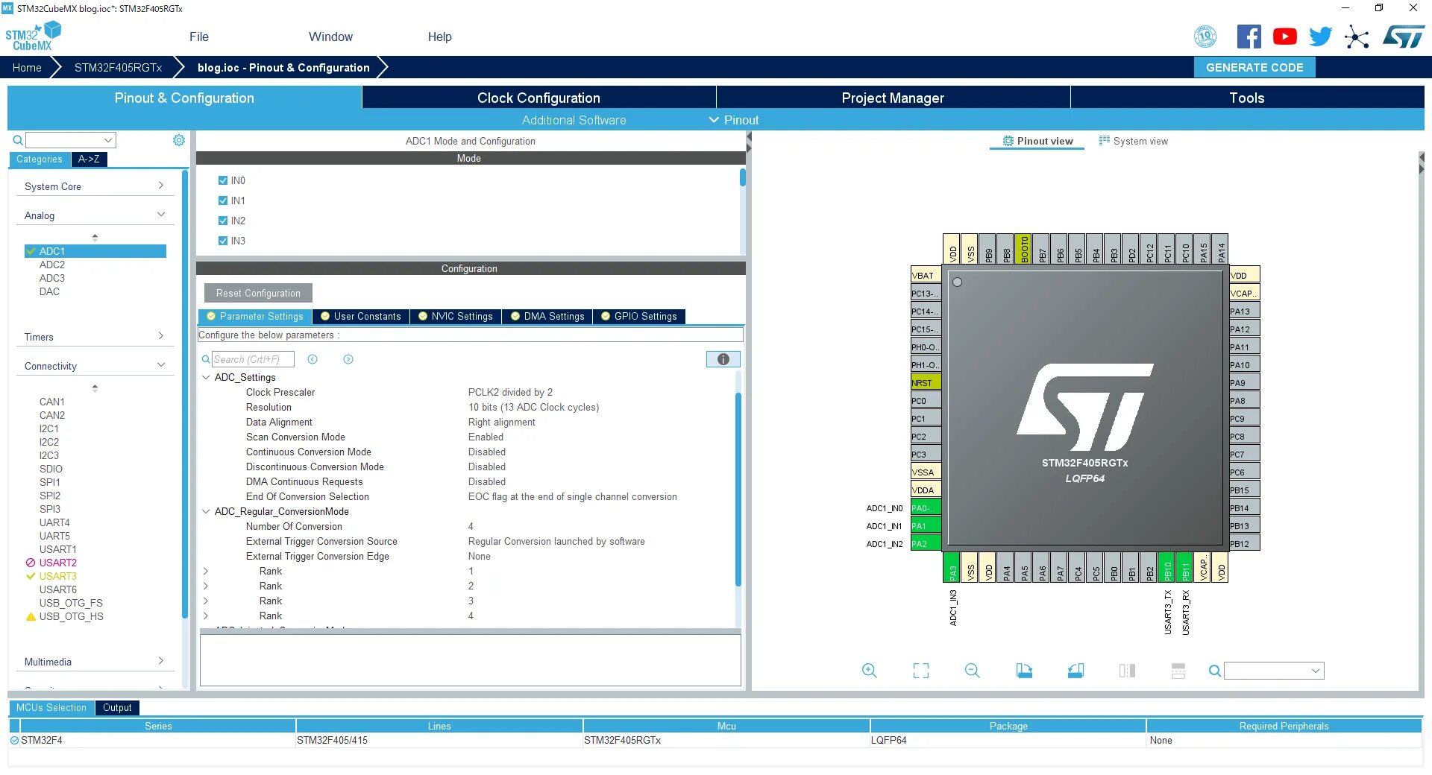The height and width of the screenshot is (775, 1432).
Task: Flip the chip view horizontally
Action: [x=1127, y=671]
